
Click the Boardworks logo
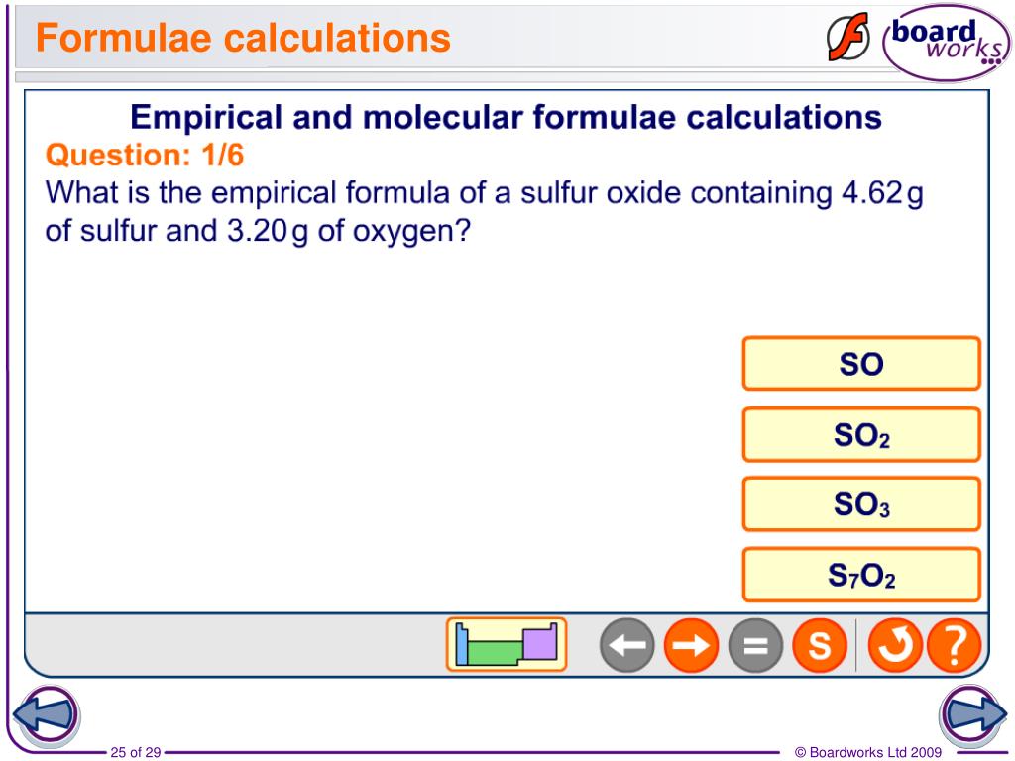[947, 42]
